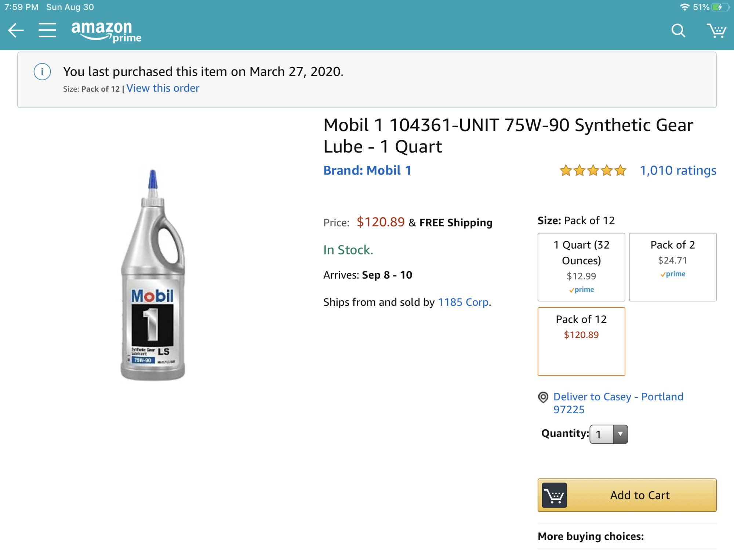
Task: Select the Pack of 12 size option
Action: (581, 341)
